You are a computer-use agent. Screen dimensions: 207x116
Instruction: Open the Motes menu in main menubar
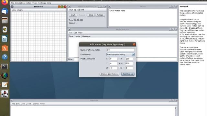click(28, 3)
